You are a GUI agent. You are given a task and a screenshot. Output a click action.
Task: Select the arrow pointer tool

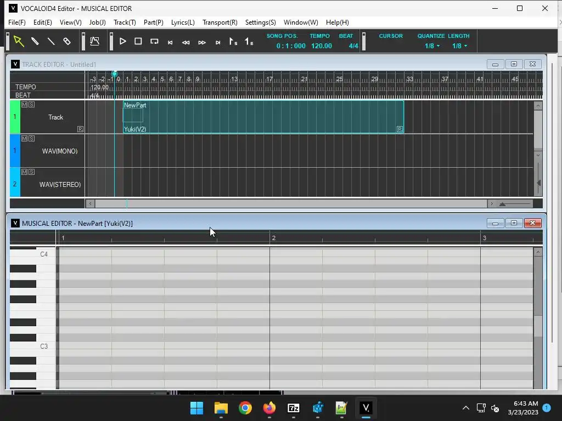click(x=19, y=42)
